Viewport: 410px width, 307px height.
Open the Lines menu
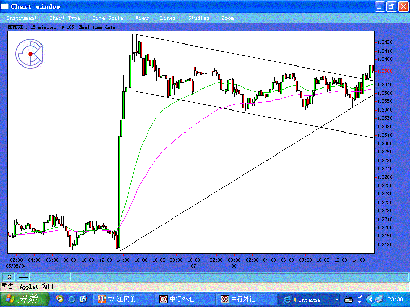click(x=168, y=18)
